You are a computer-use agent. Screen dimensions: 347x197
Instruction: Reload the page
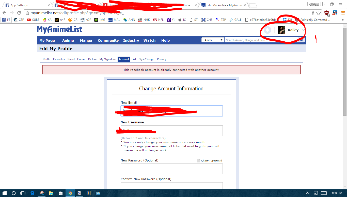coord(19,13)
